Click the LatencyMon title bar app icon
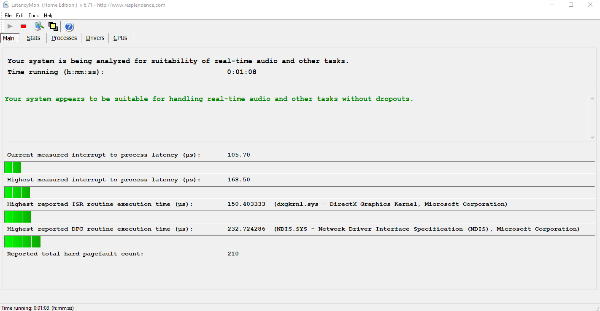The height and width of the screenshot is (311, 600). pyautogui.click(x=6, y=5)
